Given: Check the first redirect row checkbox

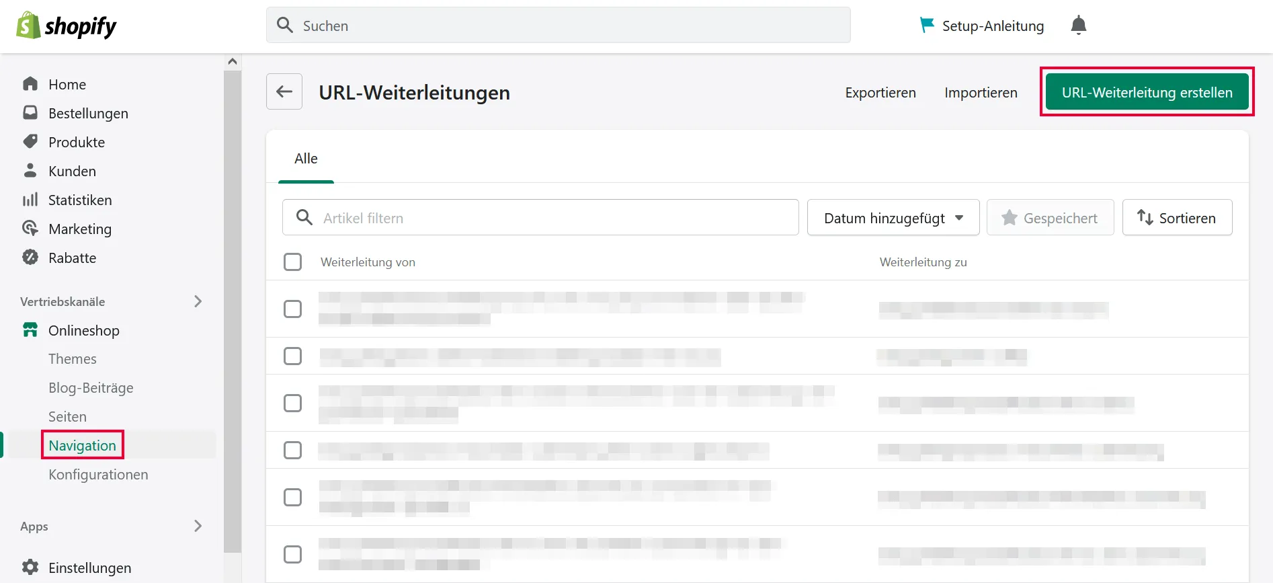Looking at the screenshot, I should [x=292, y=309].
